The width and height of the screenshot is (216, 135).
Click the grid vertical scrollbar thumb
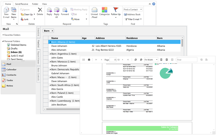pyautogui.click(x=182, y=43)
